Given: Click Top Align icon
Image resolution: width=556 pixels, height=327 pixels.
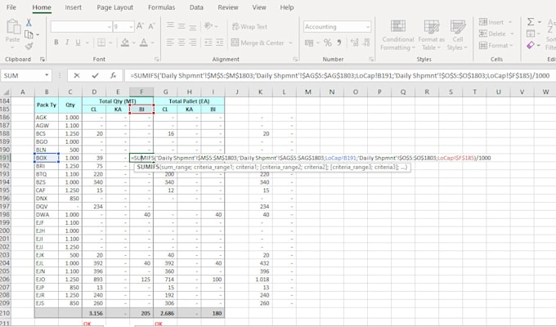Looking at the screenshot, I should coord(170,25).
